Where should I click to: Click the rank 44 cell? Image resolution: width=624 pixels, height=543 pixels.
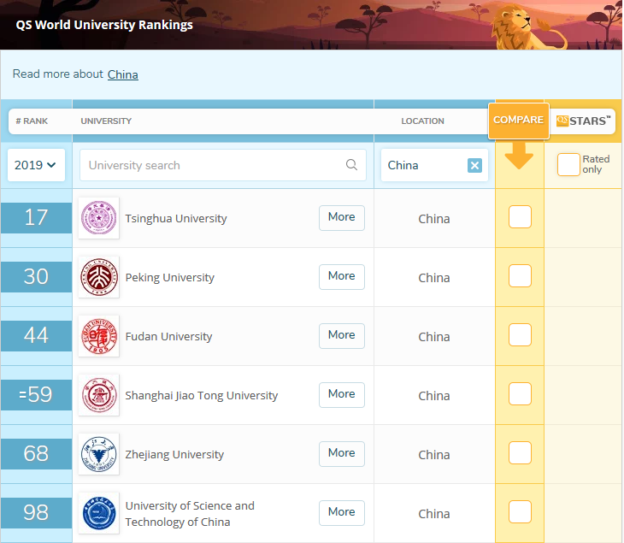36,335
